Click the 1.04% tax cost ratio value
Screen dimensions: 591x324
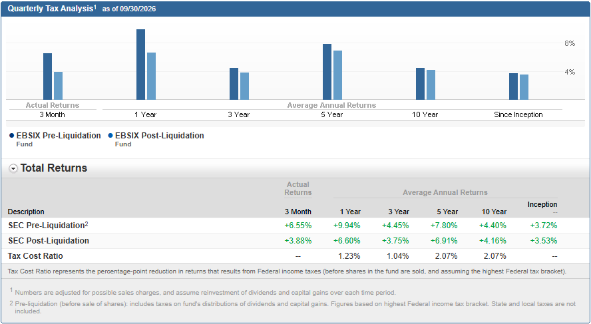tap(398, 256)
